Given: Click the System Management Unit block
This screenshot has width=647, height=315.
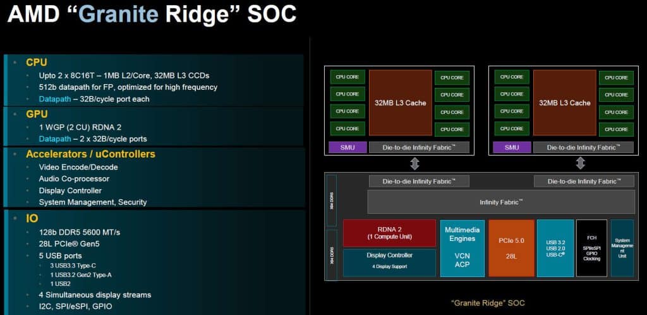Looking at the screenshot, I should [x=622, y=248].
